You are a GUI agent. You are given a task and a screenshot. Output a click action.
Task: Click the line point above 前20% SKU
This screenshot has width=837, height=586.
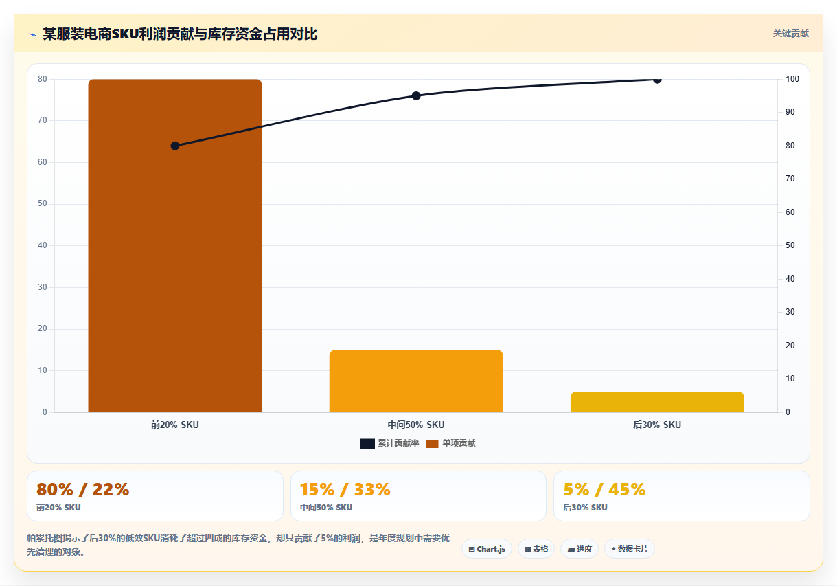[175, 146]
